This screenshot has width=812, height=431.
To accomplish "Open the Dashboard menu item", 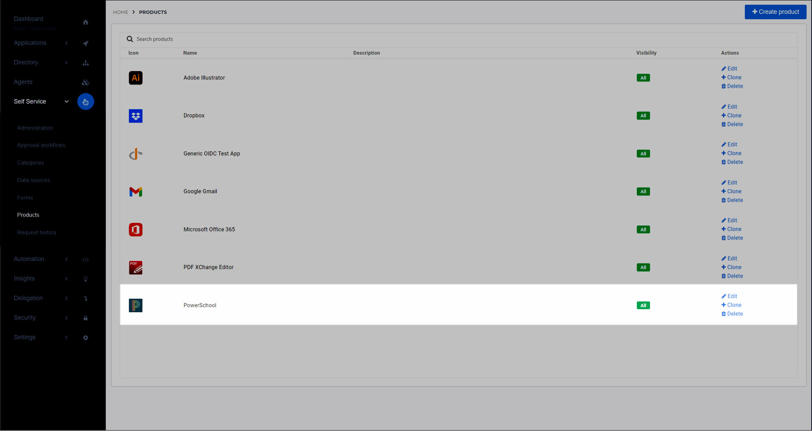I will click(x=28, y=19).
